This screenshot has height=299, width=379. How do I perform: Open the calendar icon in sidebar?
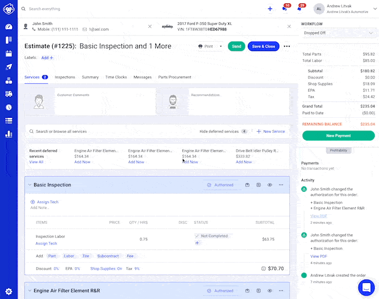tap(9, 53)
